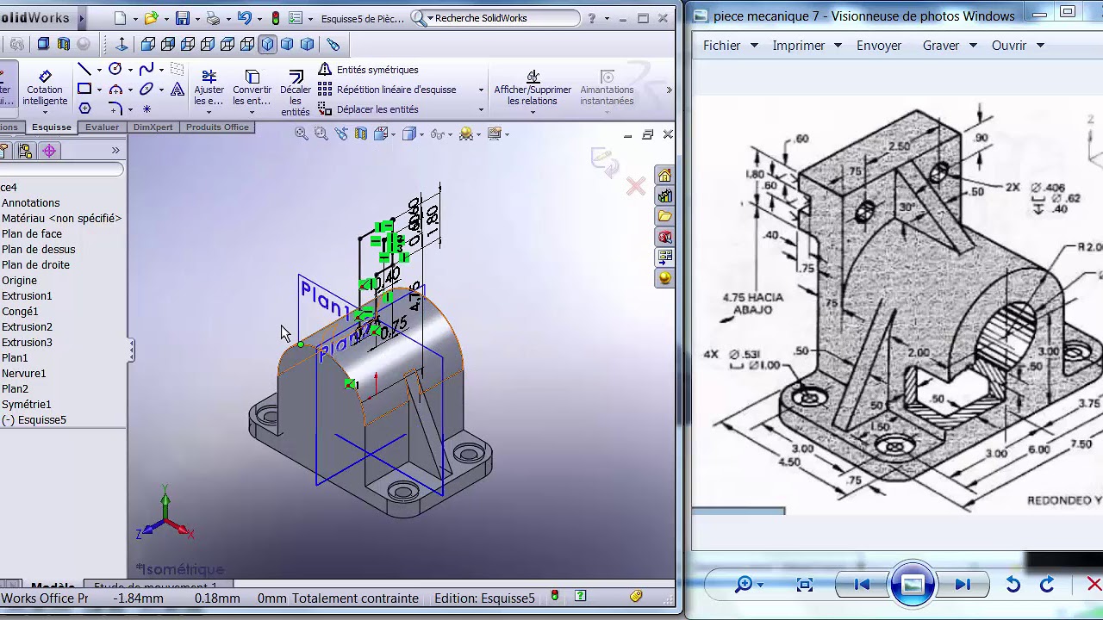Rotate image counterclockwise in photo viewer
This screenshot has height=620, width=1103.
(1013, 585)
